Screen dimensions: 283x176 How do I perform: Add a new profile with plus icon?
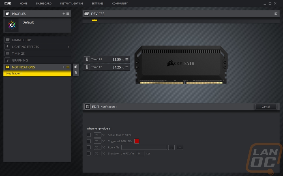63,14
